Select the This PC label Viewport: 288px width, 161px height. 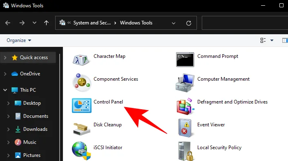click(28, 90)
